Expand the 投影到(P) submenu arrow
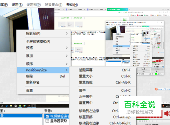 pyautogui.click(x=67, y=34)
